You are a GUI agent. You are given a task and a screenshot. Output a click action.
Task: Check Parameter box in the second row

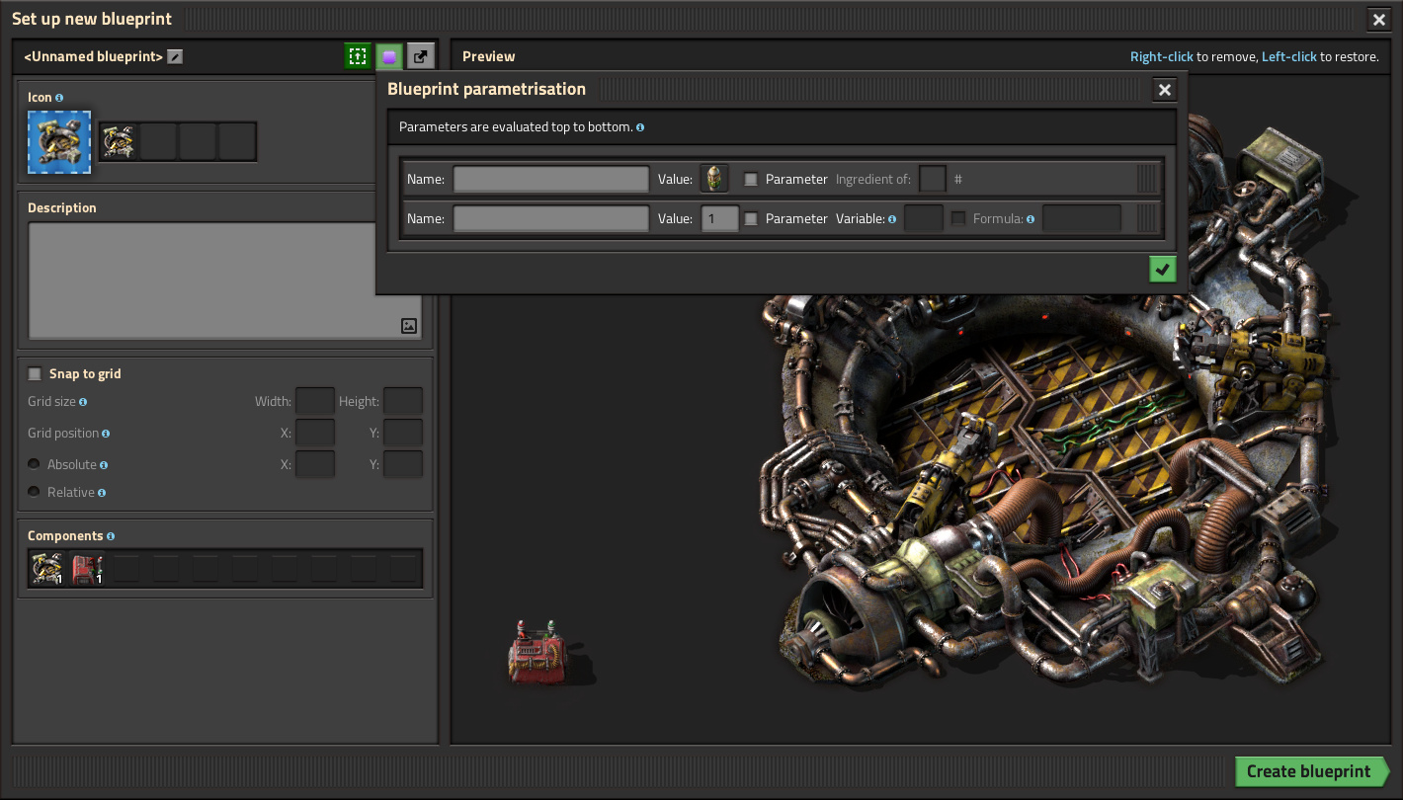[751, 219]
